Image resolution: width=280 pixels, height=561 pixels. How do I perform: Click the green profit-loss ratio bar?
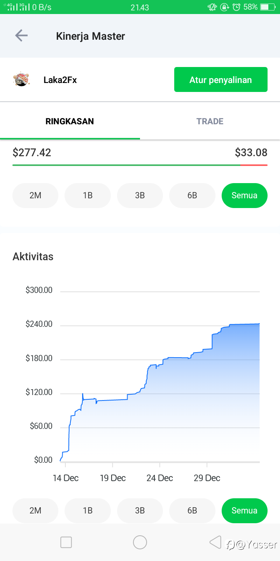[x=126, y=165]
